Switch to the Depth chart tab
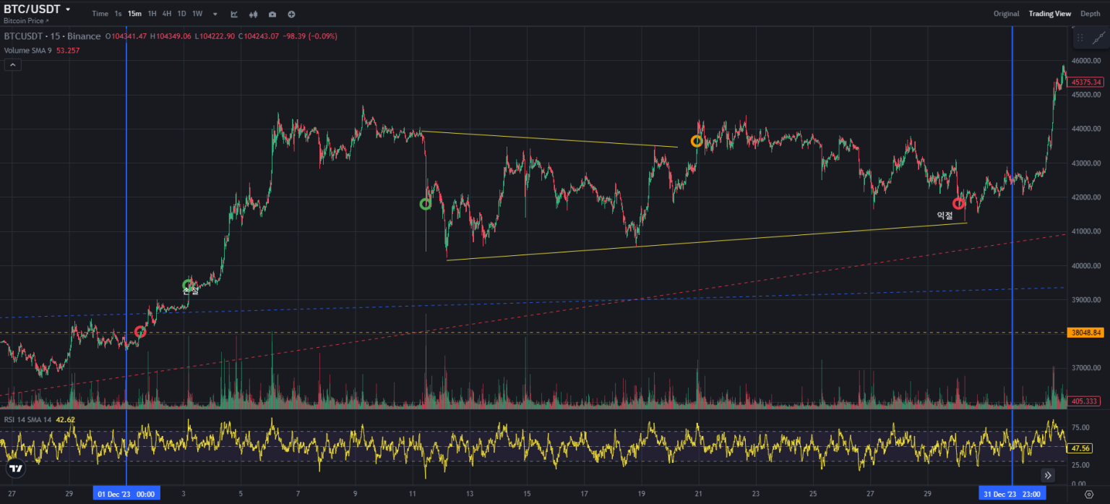 coord(1090,14)
